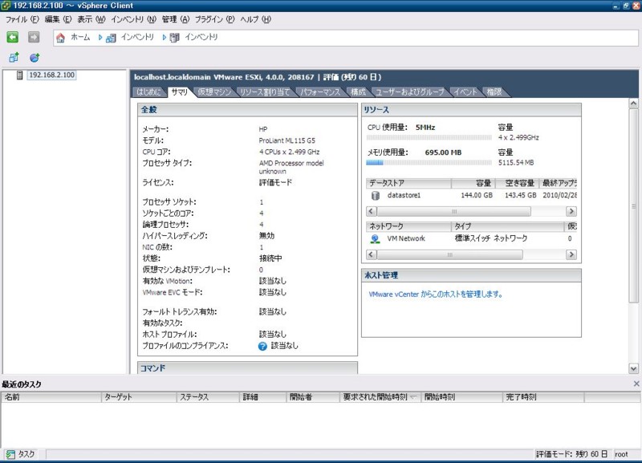Click ProLiant ML115 G5 model value
Image resolution: width=642 pixels, height=463 pixels.
pos(287,140)
